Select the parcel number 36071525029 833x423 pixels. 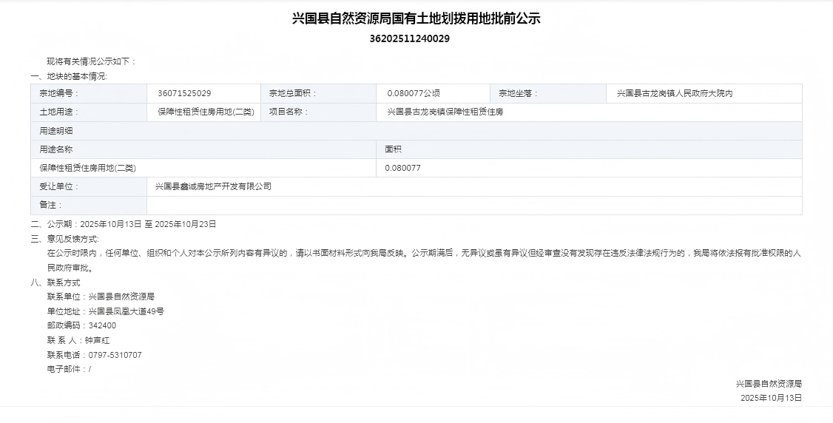click(184, 94)
